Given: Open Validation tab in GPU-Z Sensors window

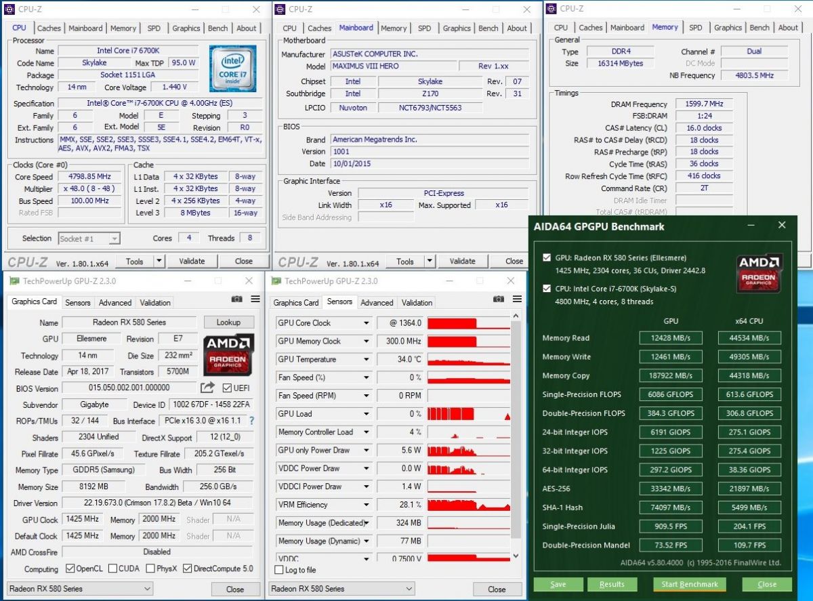Looking at the screenshot, I should tap(417, 303).
